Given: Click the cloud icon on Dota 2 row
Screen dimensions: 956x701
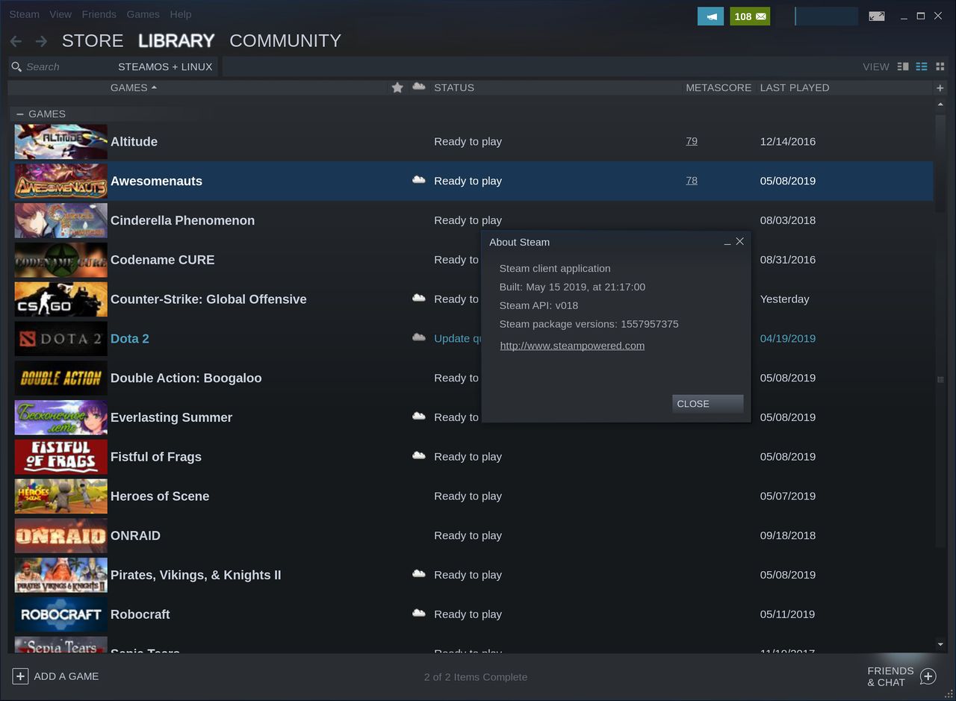Looking at the screenshot, I should click(419, 337).
